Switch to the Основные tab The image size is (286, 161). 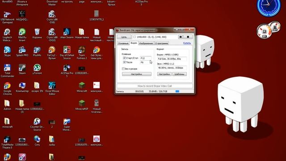click(123, 43)
